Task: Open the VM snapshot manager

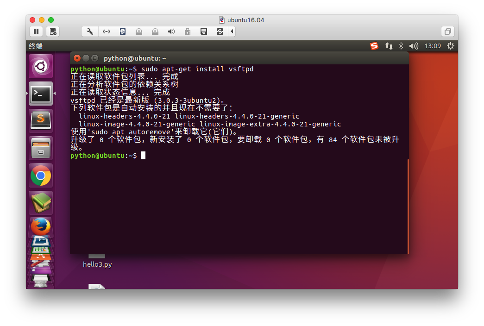Action: pos(53,31)
